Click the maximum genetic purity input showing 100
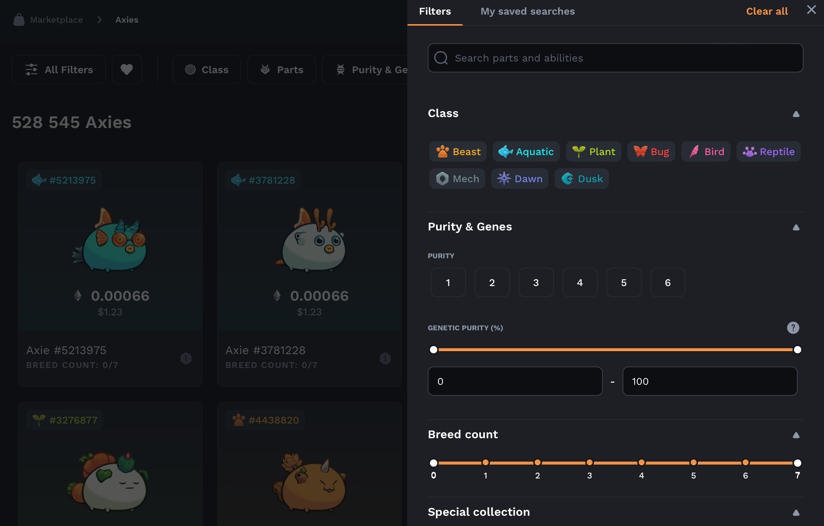Viewport: 824px width, 526px height. click(710, 381)
